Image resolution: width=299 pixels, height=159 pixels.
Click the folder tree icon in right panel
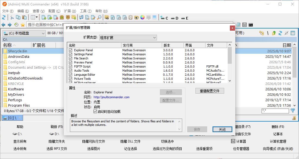(x=262, y=33)
